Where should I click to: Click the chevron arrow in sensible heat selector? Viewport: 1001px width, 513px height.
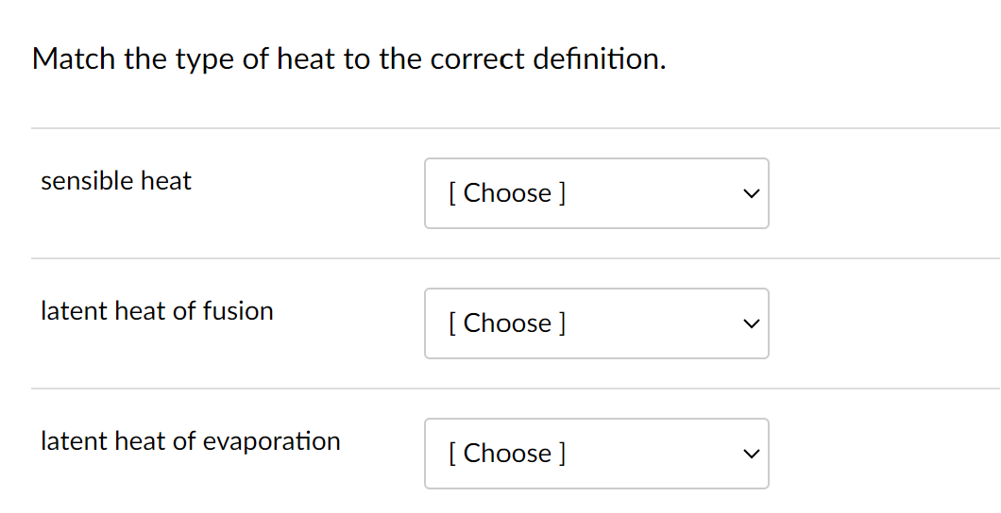750,193
